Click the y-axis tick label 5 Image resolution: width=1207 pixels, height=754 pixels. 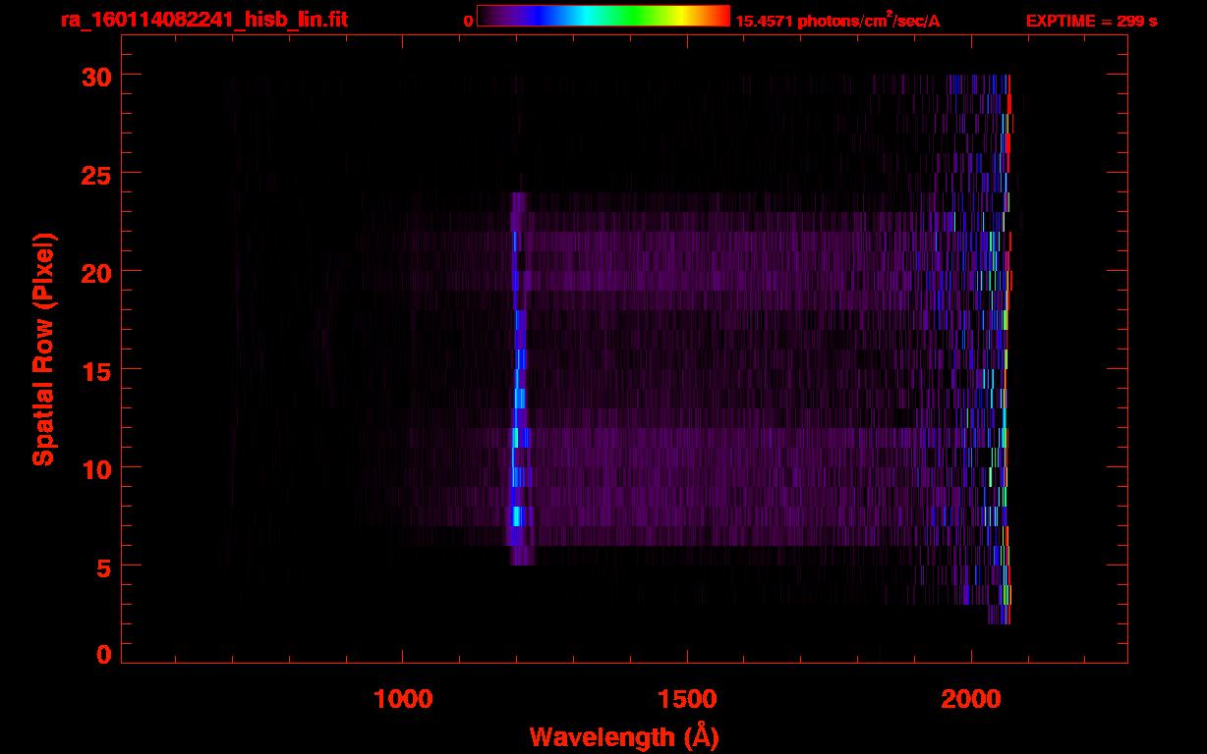[103, 566]
